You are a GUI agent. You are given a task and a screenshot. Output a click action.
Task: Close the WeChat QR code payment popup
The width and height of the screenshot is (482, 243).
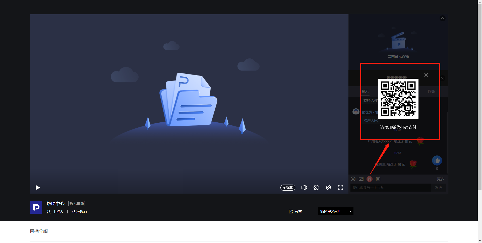(x=426, y=75)
